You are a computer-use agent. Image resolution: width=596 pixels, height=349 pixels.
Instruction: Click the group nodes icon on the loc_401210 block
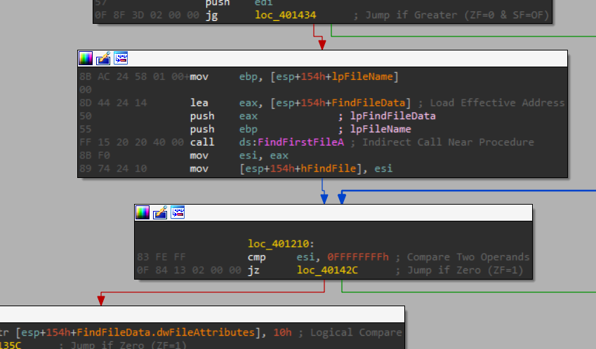tap(178, 212)
